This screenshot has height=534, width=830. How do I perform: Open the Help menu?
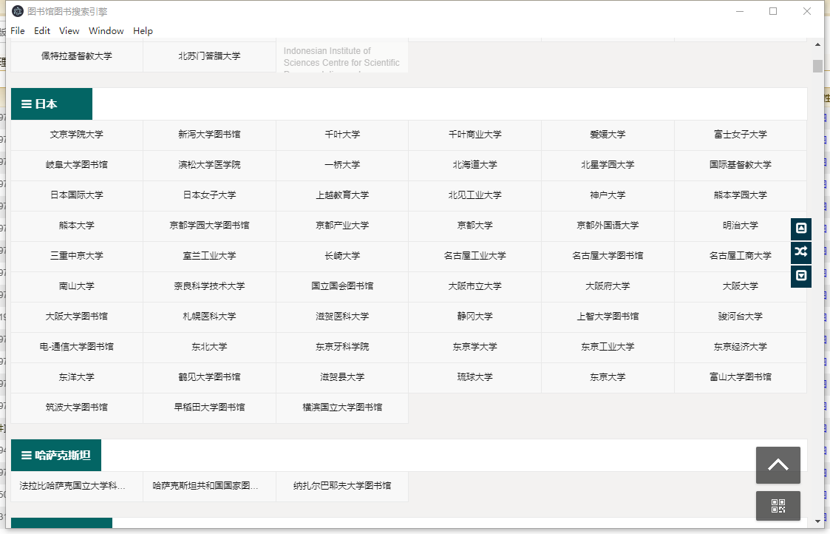143,31
